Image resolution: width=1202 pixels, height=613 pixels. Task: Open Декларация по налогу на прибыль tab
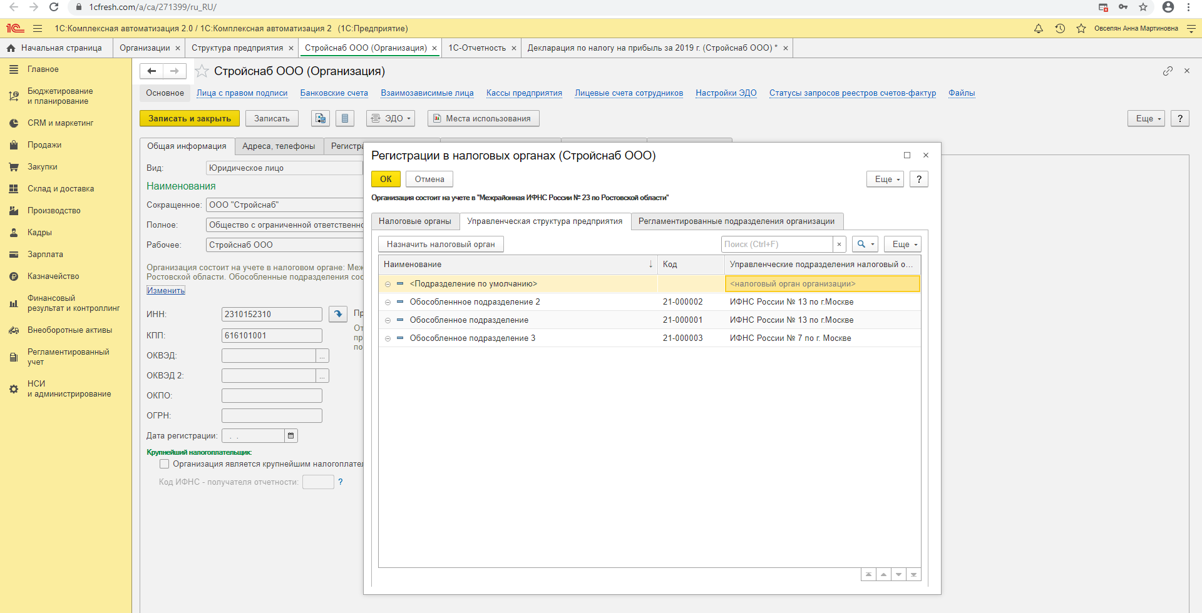652,48
